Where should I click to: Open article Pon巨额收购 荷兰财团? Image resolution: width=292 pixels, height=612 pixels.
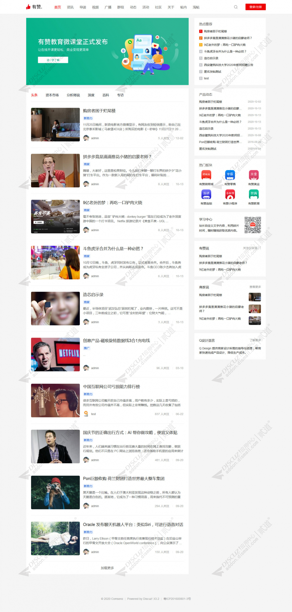click(x=124, y=478)
